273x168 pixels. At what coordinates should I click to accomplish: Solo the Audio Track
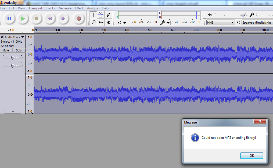point(19,50)
